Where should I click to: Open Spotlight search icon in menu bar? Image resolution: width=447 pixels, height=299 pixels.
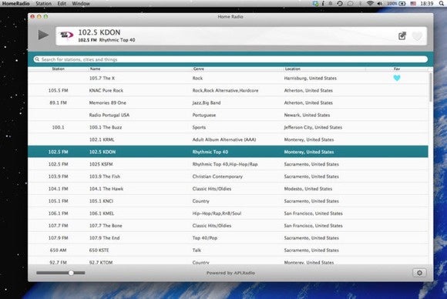click(x=442, y=3)
